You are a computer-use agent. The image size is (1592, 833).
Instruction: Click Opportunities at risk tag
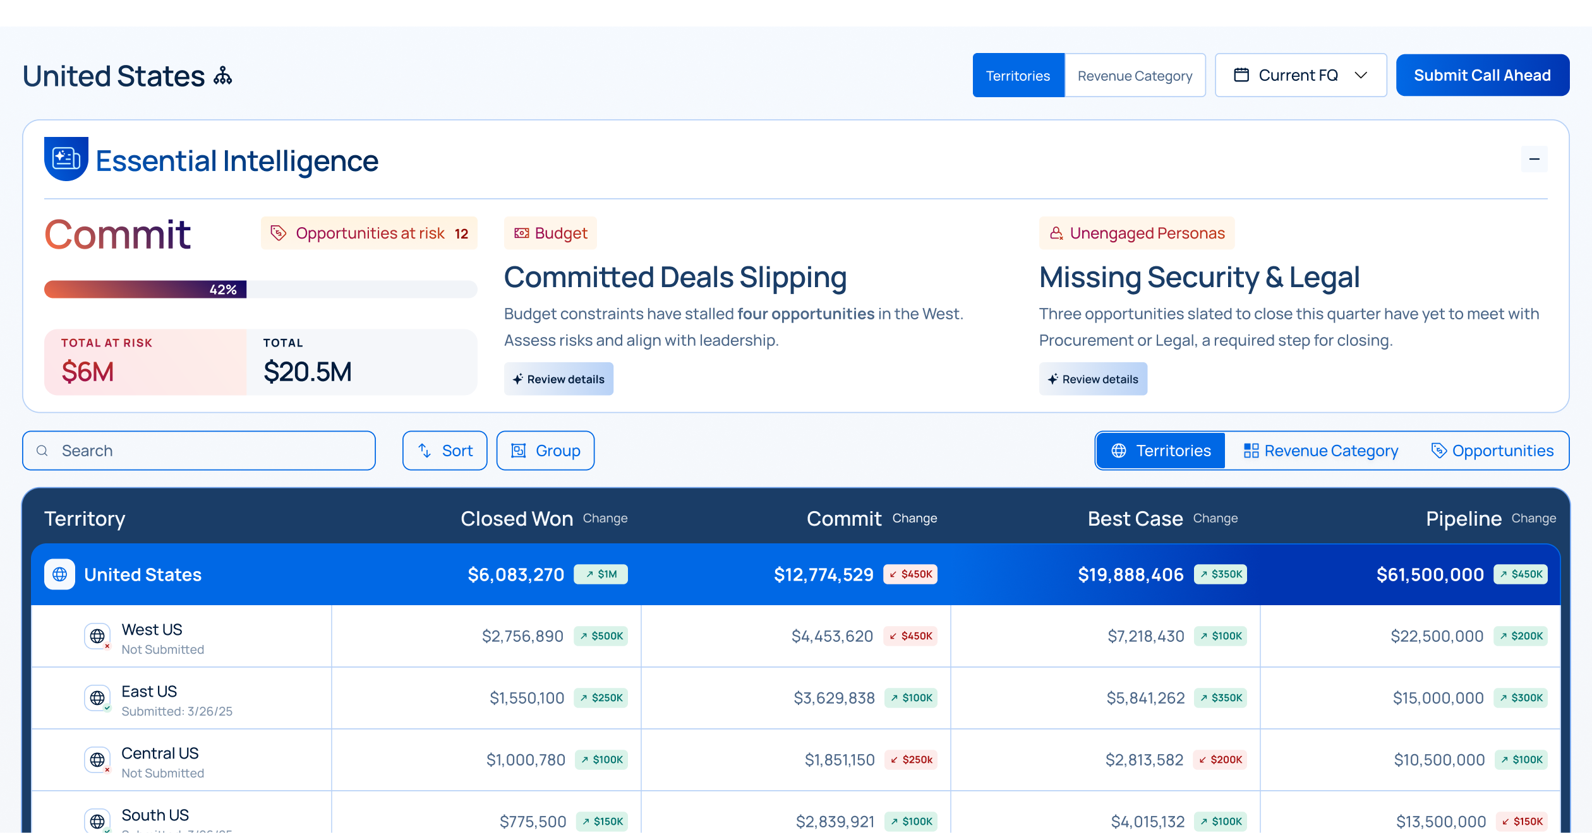(x=369, y=233)
